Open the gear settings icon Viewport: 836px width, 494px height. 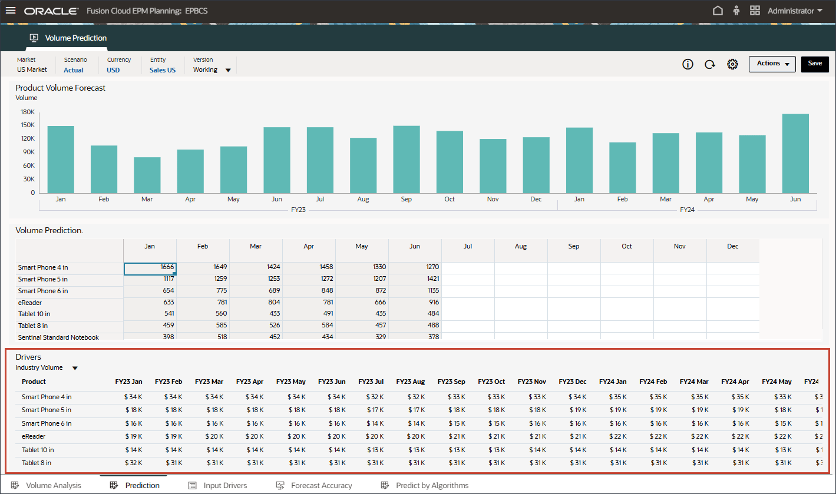coord(732,65)
